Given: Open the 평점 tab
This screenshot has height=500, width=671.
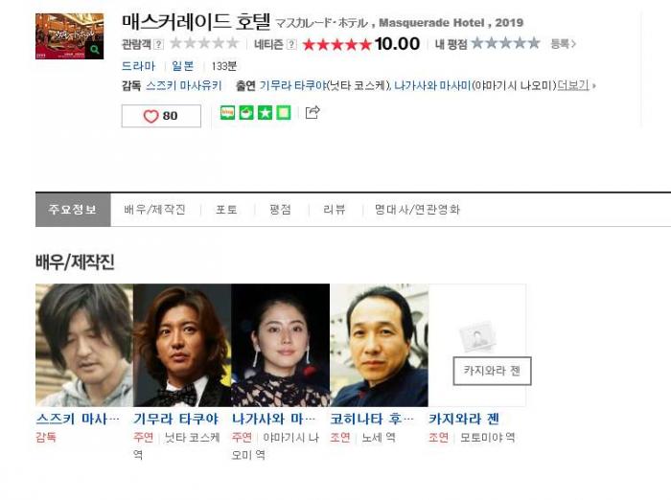Looking at the screenshot, I should (x=280, y=210).
